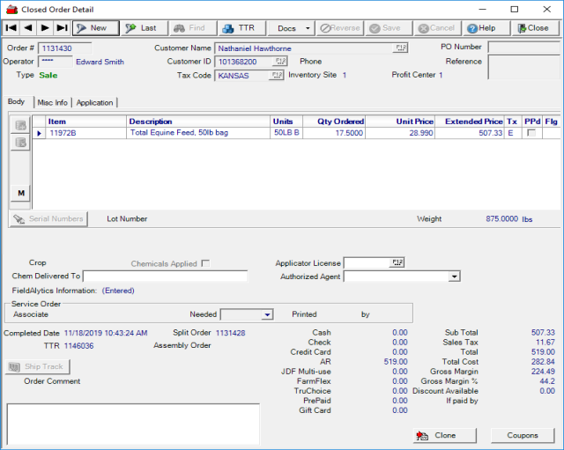Screen dimensions: 564x450
Task: Switch to the Misc Info tab
Action: pyautogui.click(x=53, y=103)
